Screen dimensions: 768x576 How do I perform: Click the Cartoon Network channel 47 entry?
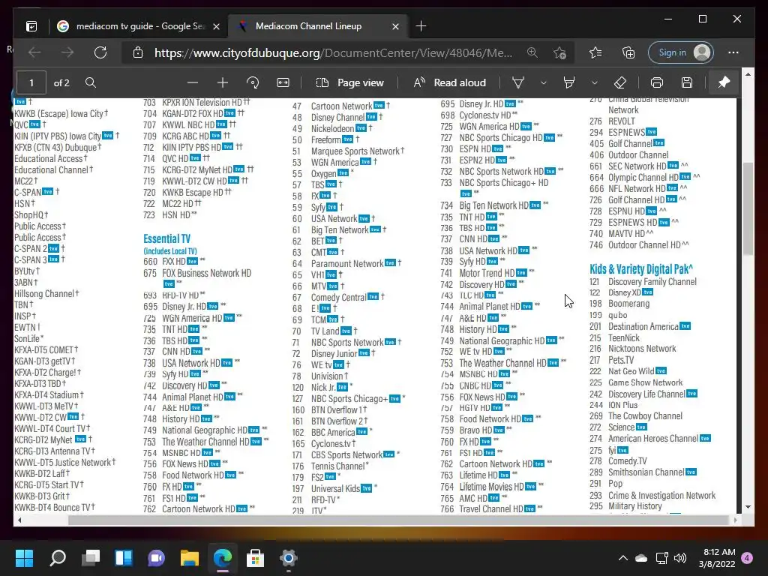tap(341, 106)
